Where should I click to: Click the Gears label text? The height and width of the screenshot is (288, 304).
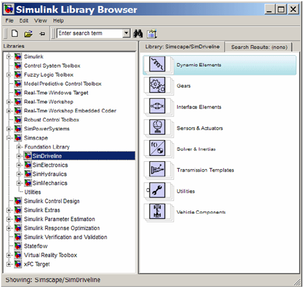[x=184, y=86]
